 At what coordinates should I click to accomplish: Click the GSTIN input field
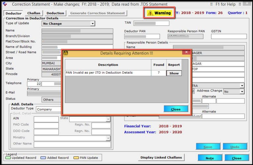click(229, 36)
